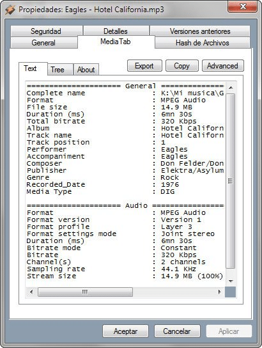
Task: Click the 'Version 1' value
Action: [181, 219]
